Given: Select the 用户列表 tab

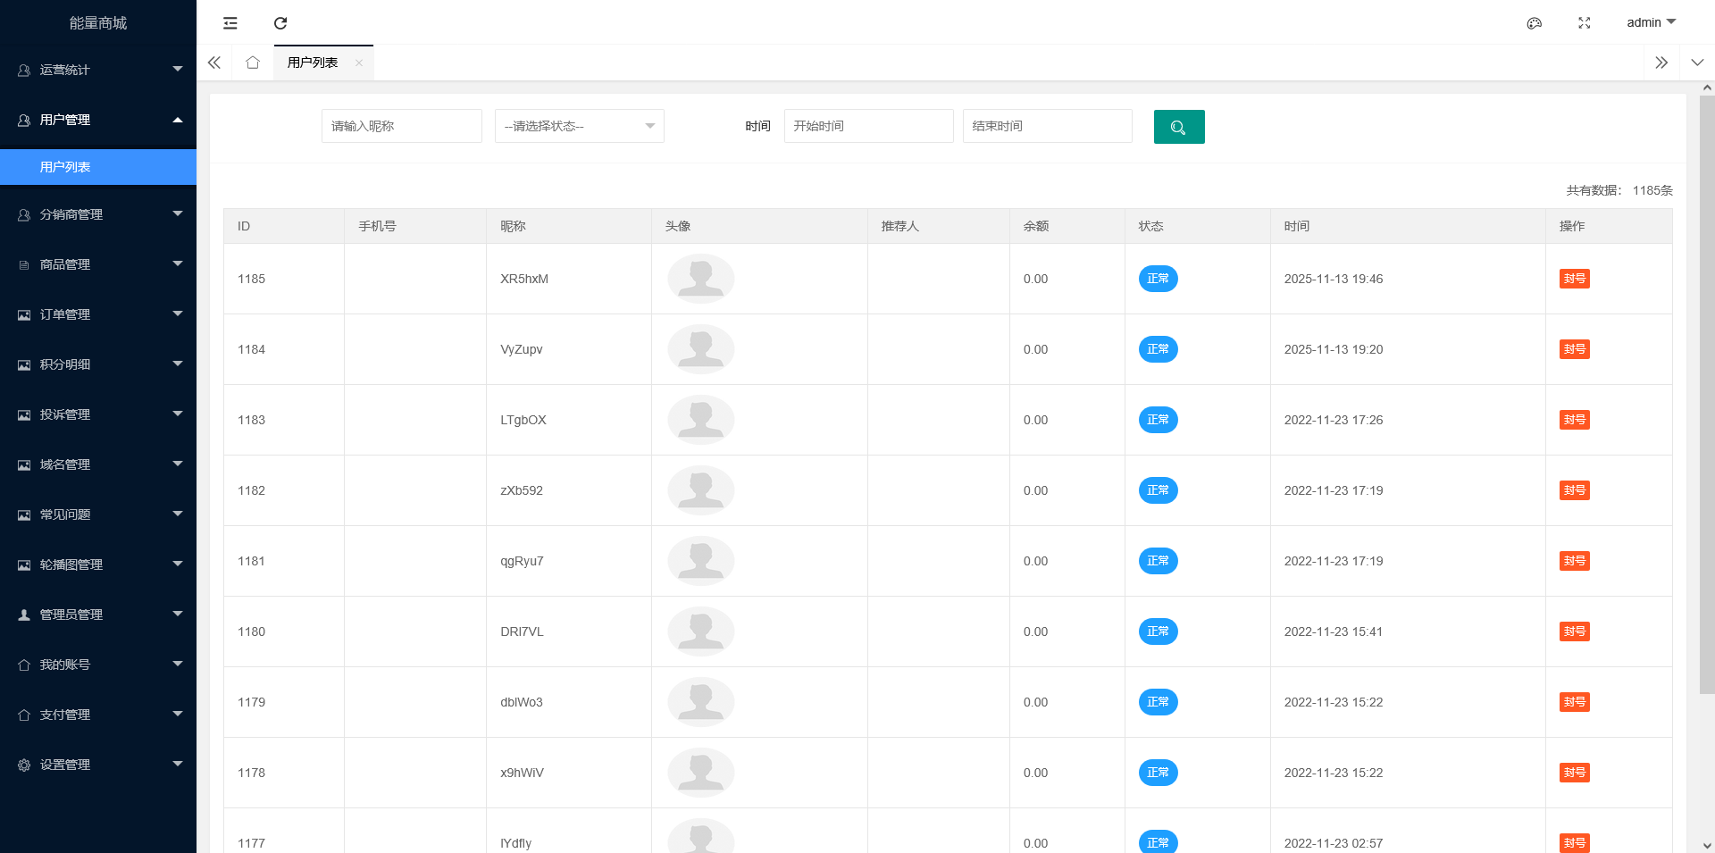Looking at the screenshot, I should pos(313,63).
